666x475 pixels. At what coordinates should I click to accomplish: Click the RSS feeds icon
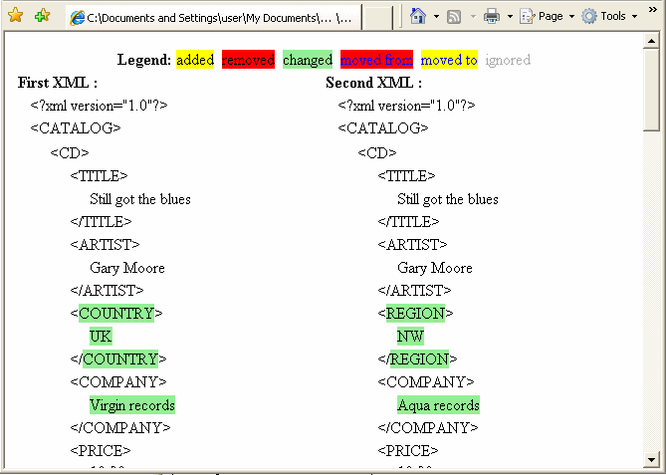click(x=454, y=16)
